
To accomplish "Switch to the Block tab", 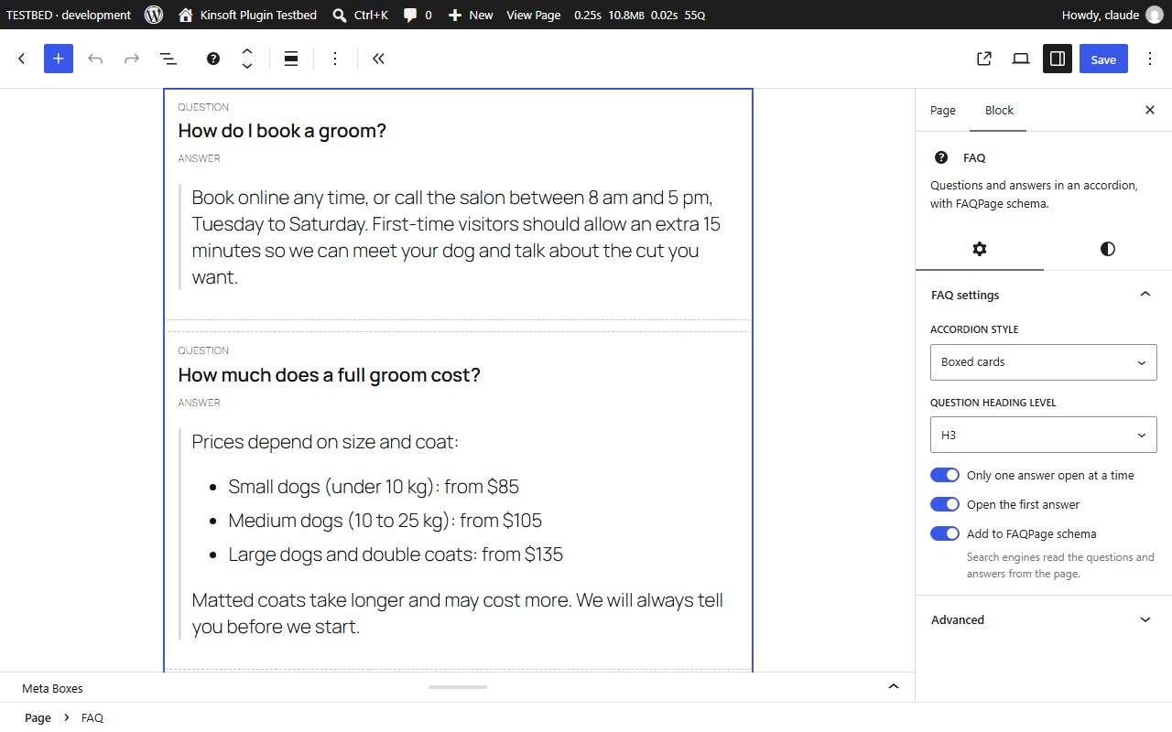I will [x=999, y=110].
